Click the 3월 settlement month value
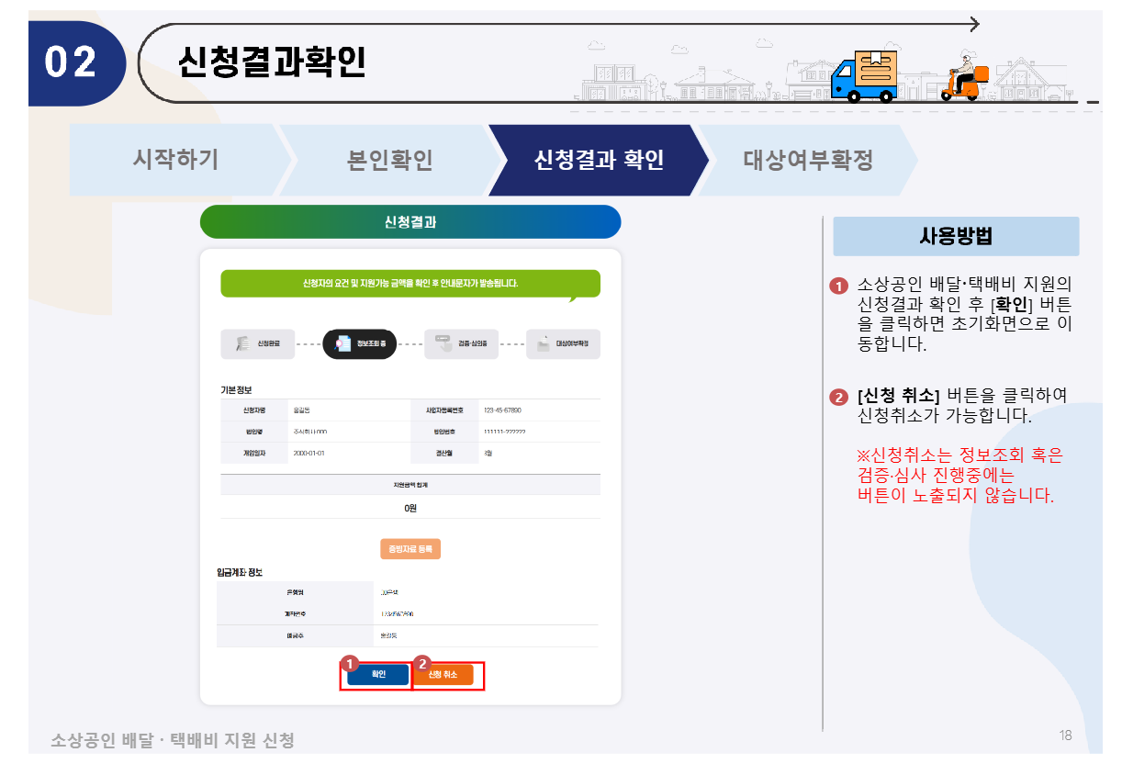The image size is (1122, 775). pos(488,453)
